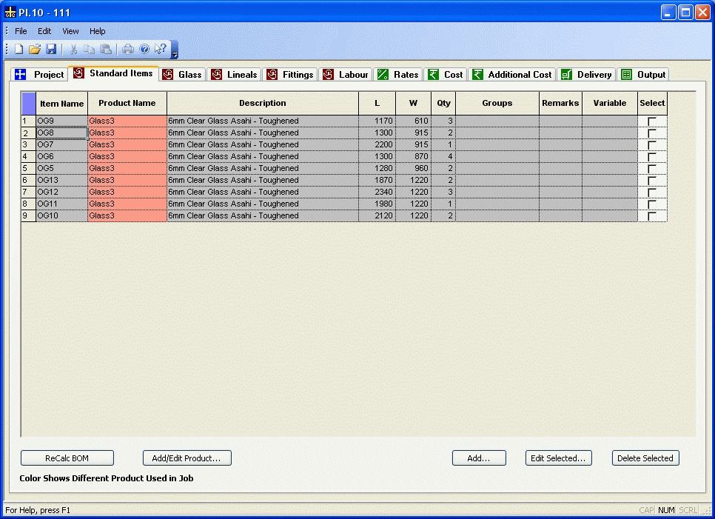Open the File menu

click(21, 31)
